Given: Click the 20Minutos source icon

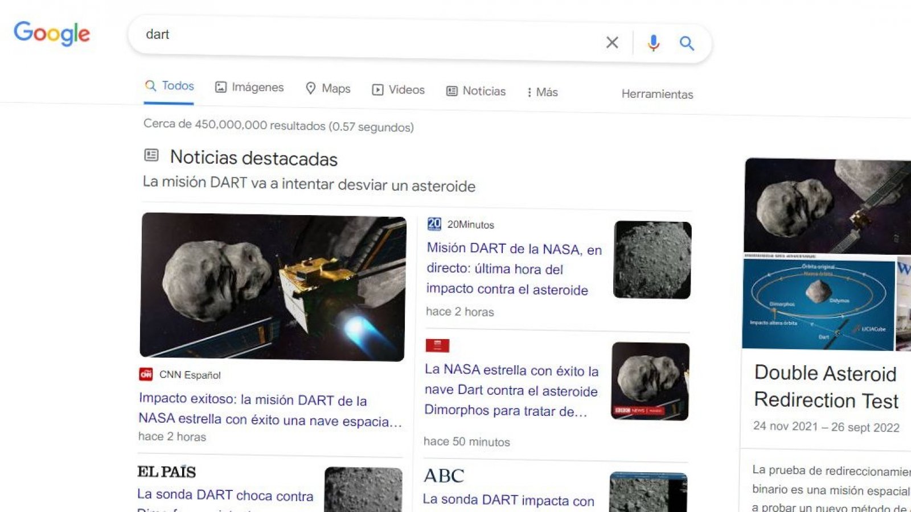Looking at the screenshot, I should coord(434,224).
